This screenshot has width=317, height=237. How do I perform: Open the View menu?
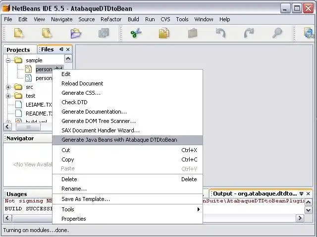click(39, 19)
